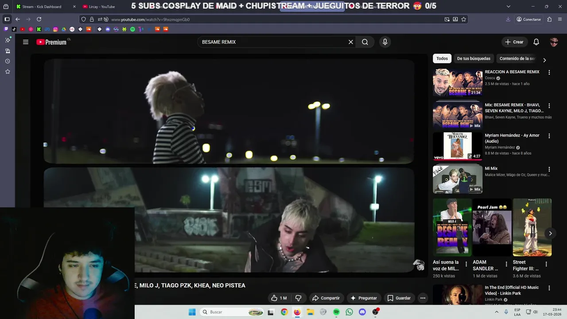Image resolution: width=567 pixels, height=319 pixels.
Task: Click the Compartir share button
Action: pyautogui.click(x=326, y=298)
